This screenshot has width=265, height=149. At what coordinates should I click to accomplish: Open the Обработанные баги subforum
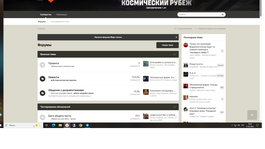60,119
